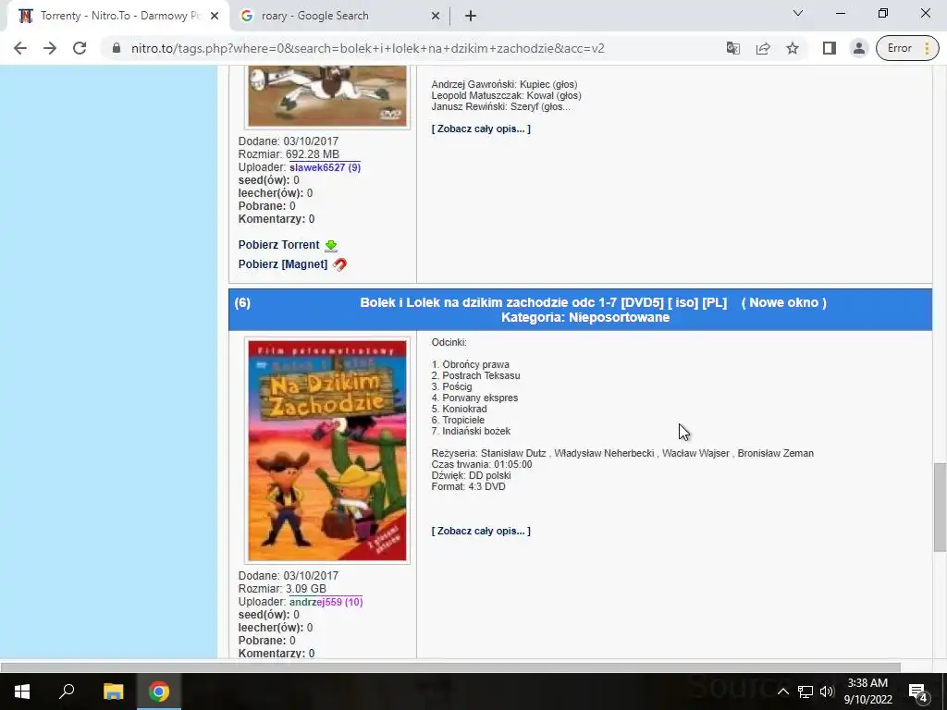The image size is (947, 710).
Task: Open first Zobacz cały opis link
Action: pos(481,129)
